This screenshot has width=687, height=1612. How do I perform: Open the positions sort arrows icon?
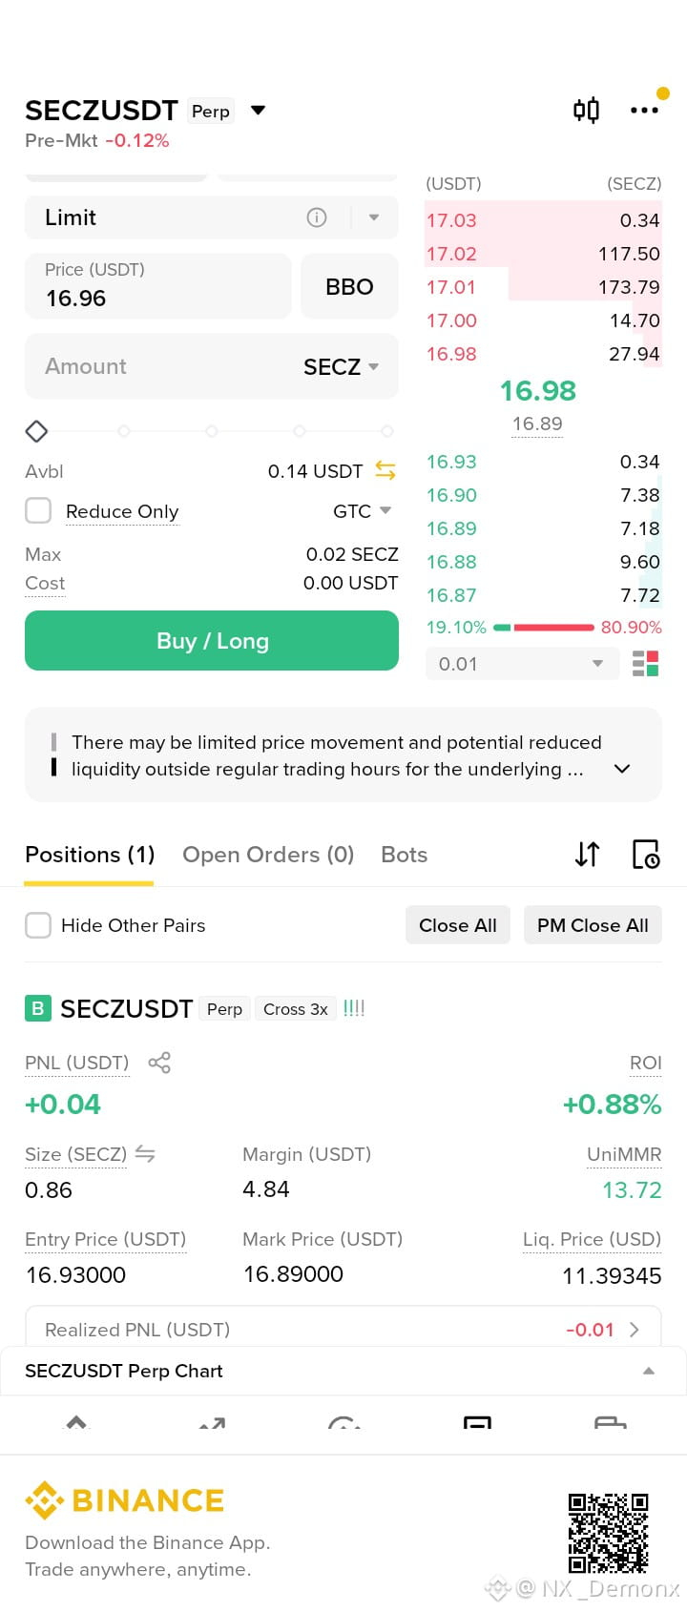(x=588, y=855)
